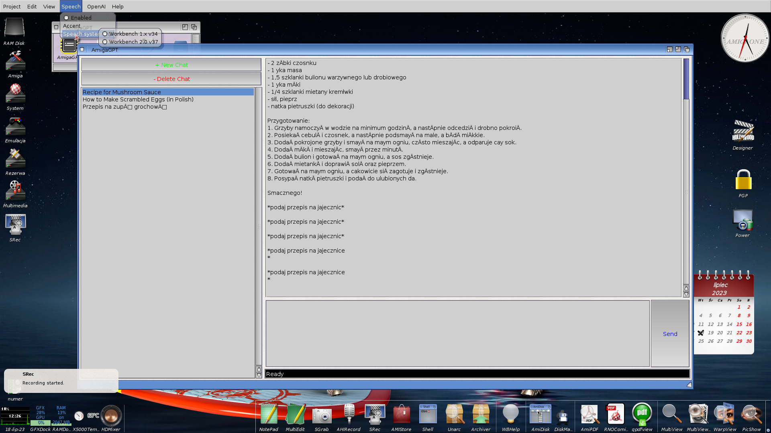Close the open Speech menu
Screen dimensions: 771x433
pos(71,6)
